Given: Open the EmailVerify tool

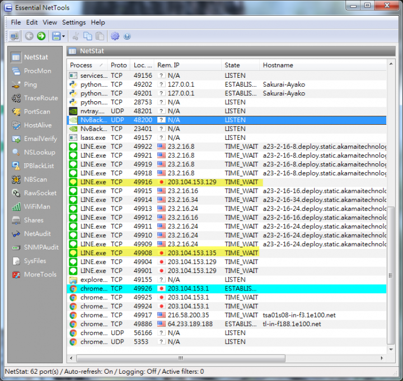Looking at the screenshot, I should [x=35, y=139].
